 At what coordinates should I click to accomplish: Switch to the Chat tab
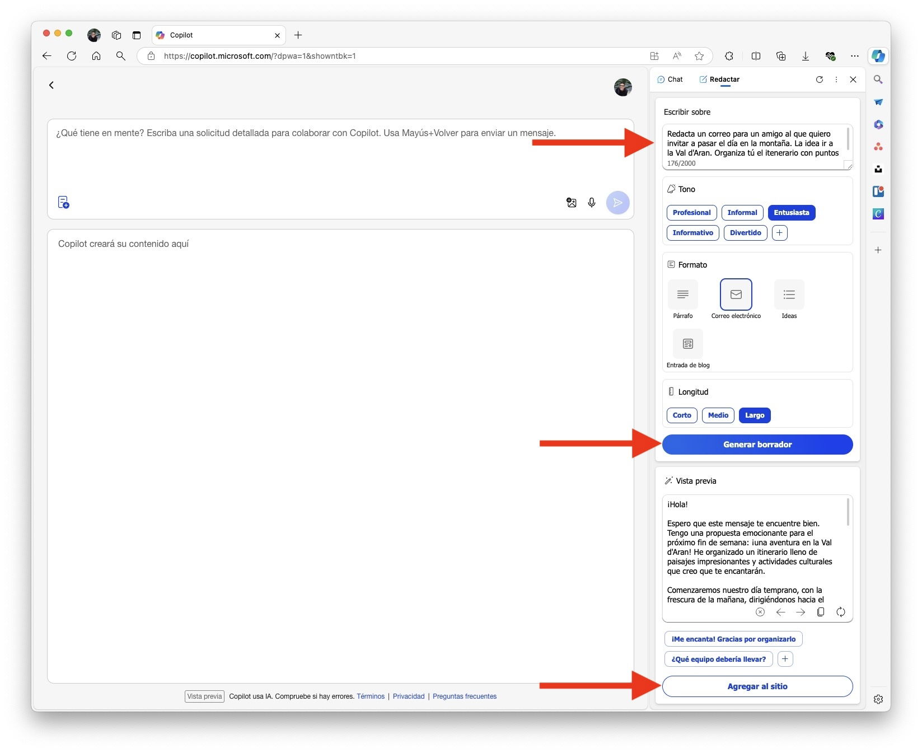click(670, 79)
